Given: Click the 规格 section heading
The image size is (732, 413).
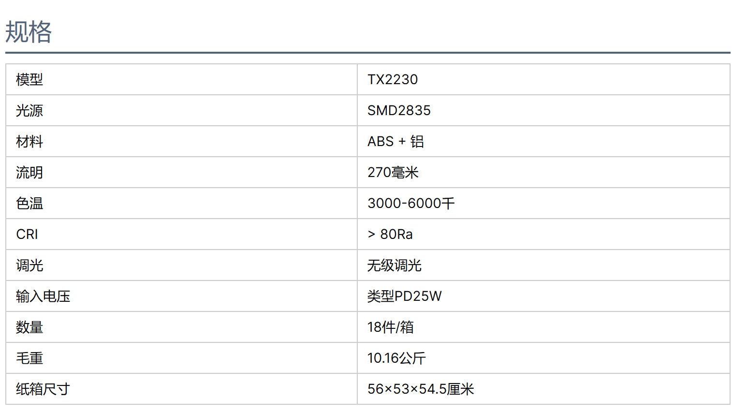Looking at the screenshot, I should tap(29, 32).
